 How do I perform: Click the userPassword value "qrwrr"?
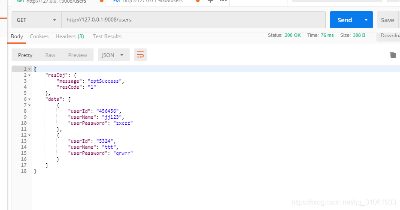click(x=123, y=153)
